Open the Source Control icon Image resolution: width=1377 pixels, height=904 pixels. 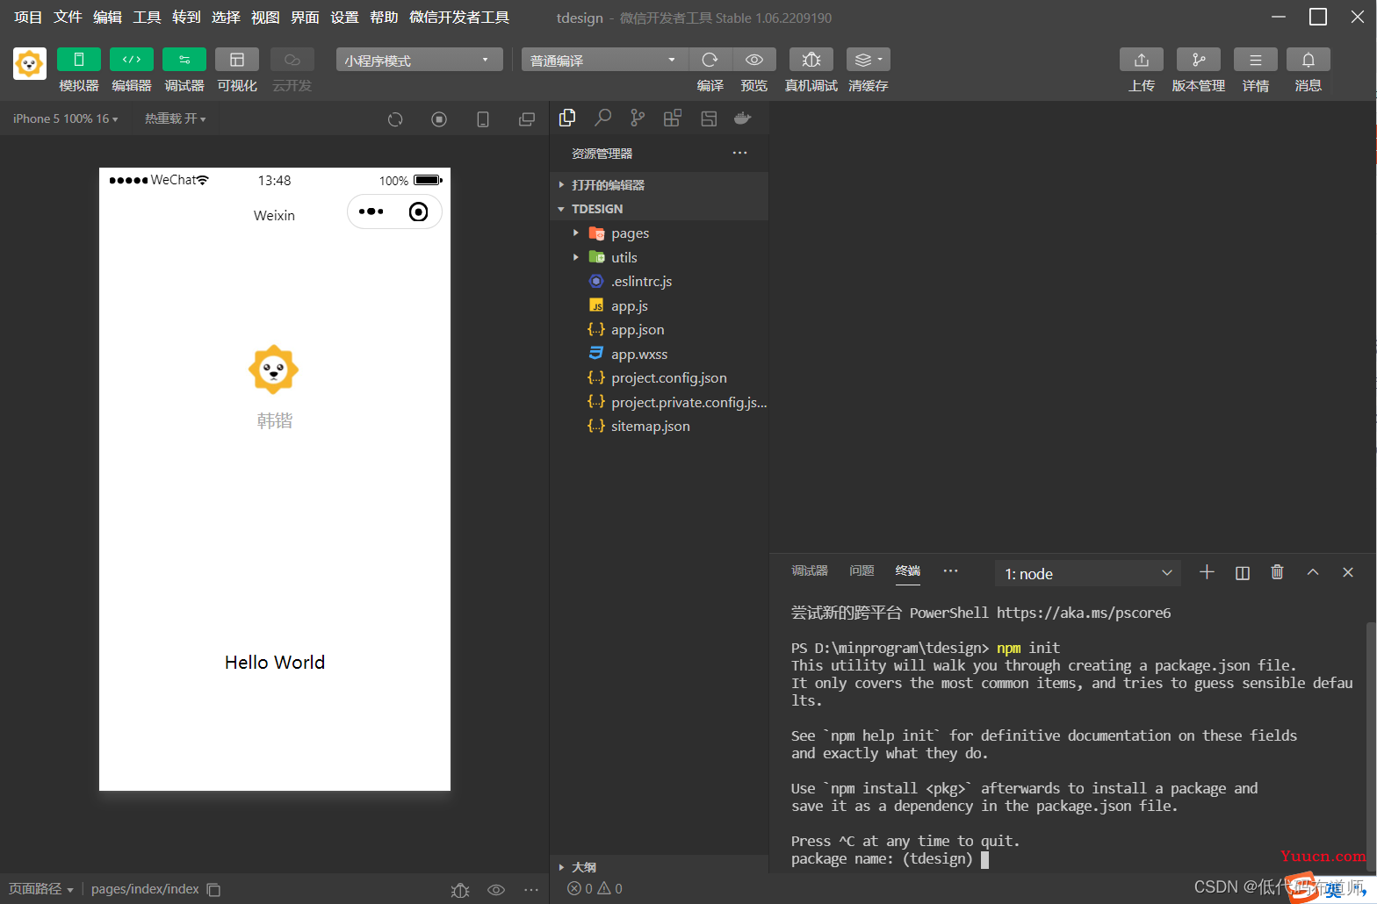[638, 118]
